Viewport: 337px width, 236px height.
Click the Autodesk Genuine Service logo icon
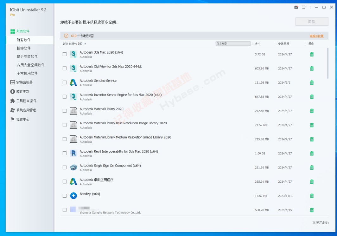pyautogui.click(x=73, y=82)
